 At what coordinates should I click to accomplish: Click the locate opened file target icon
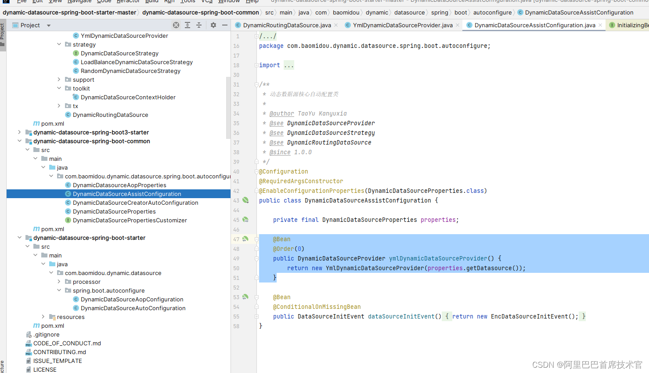(176, 25)
